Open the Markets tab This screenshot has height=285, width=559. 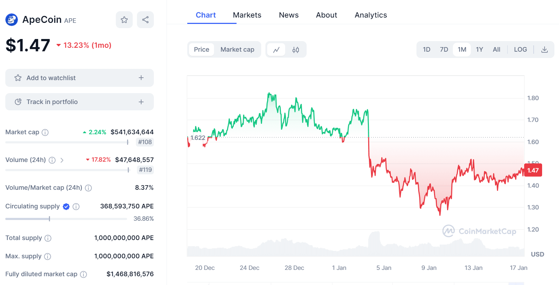click(247, 15)
